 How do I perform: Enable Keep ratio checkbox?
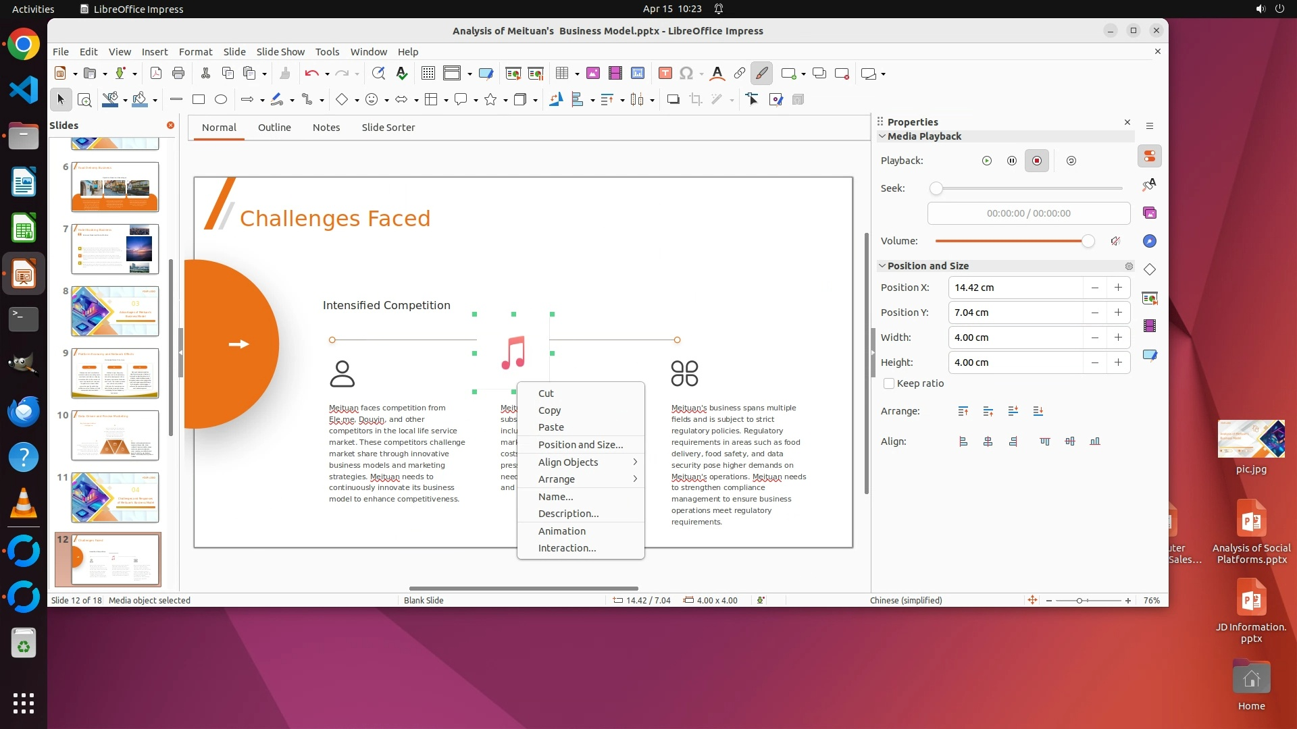(x=889, y=383)
